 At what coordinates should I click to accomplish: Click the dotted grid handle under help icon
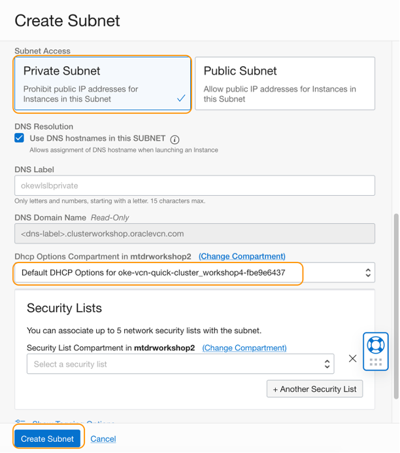(x=376, y=362)
